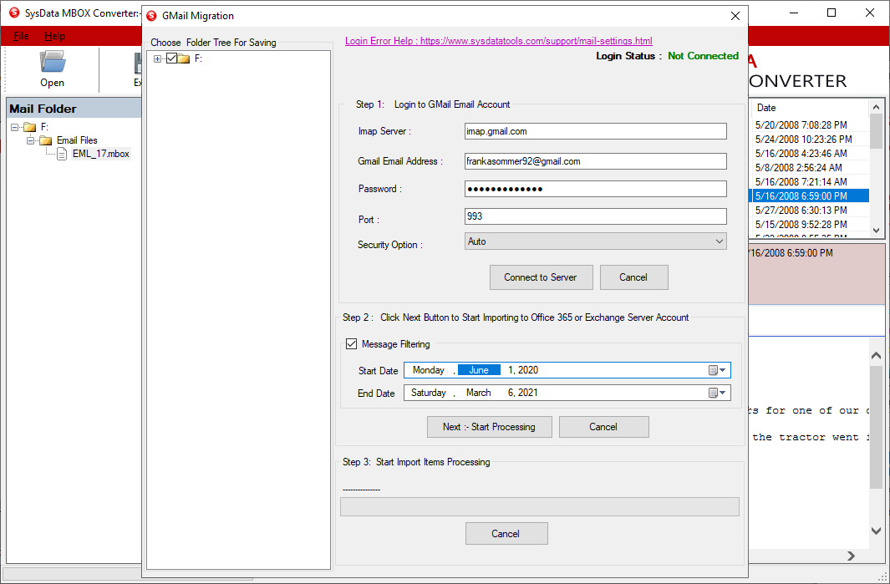This screenshot has height=584, width=890.
Task: Select highlighted row 5/16/2008 6:59:00 PM
Action: click(811, 196)
